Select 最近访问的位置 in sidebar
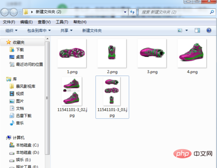The height and width of the screenshot is (168, 217). pyautogui.click(x=29, y=64)
